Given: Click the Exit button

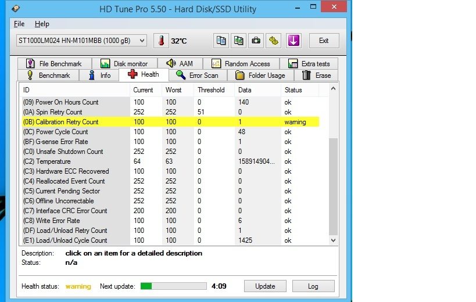Looking at the screenshot, I should 324,41.
